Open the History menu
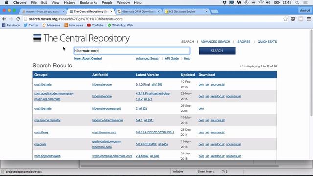This screenshot has width=313, height=176. 69,2
